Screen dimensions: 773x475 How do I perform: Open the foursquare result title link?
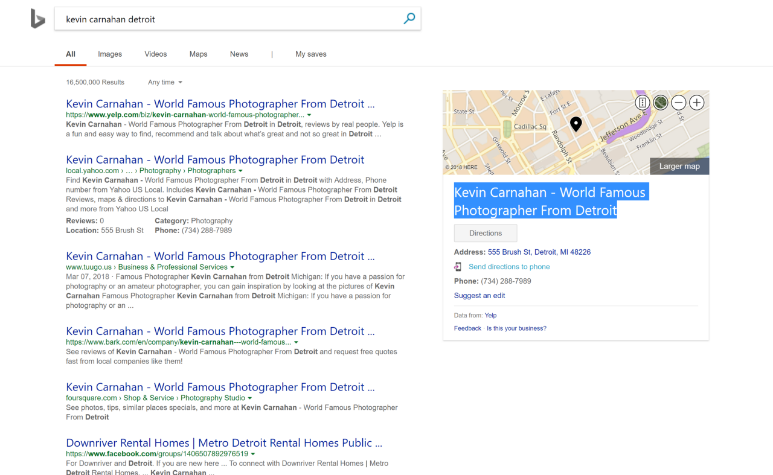220,387
